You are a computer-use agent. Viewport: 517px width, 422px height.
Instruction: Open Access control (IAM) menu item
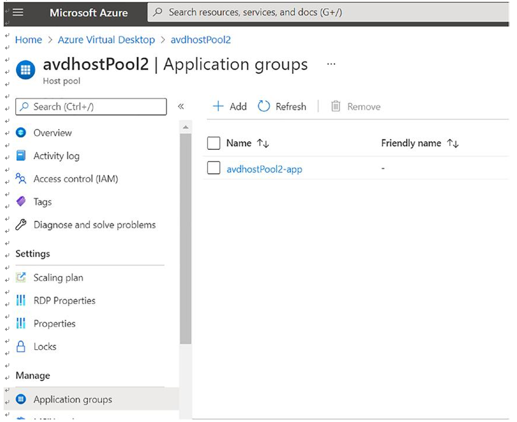(x=75, y=179)
